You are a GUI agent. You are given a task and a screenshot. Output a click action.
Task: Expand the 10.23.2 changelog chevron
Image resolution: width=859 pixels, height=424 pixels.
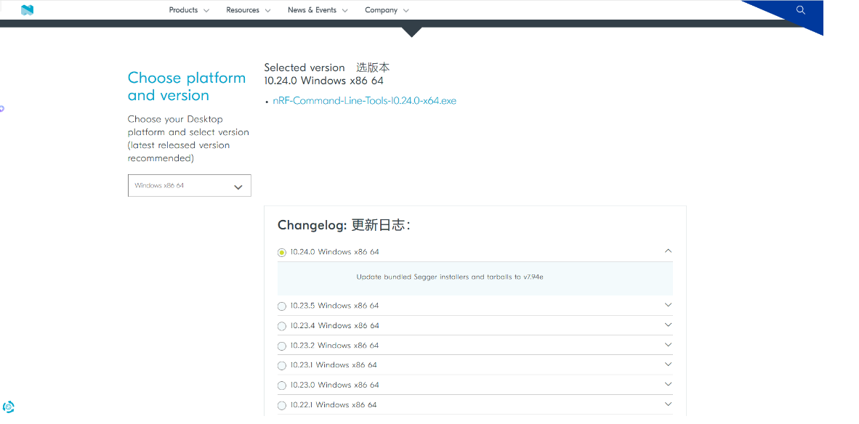(668, 345)
